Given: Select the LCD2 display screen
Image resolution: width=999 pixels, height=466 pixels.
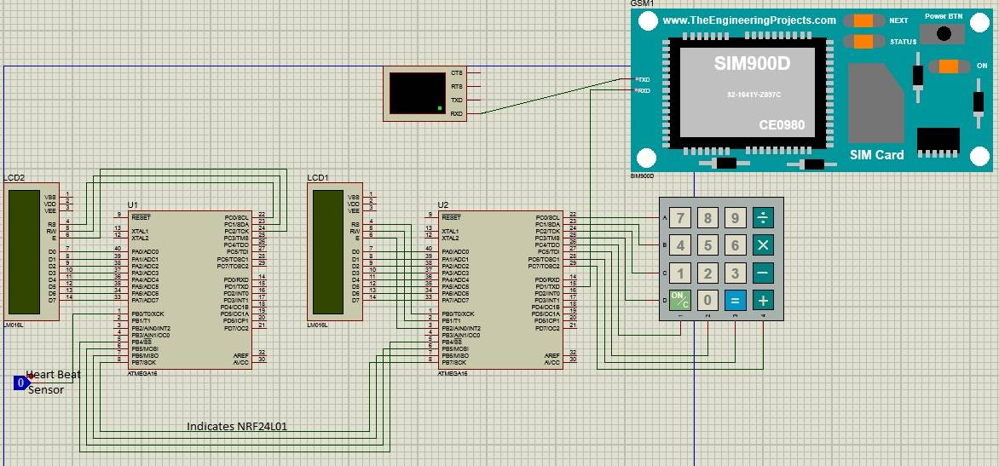Looking at the screenshot, I should pyautogui.click(x=24, y=252).
